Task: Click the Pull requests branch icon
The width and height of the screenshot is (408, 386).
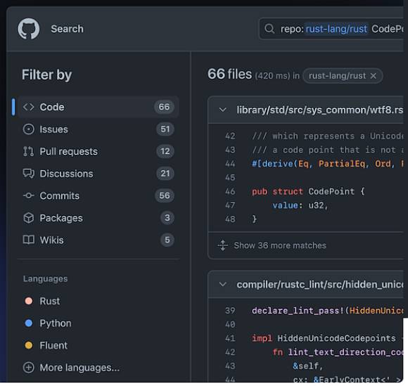Action: 28,151
